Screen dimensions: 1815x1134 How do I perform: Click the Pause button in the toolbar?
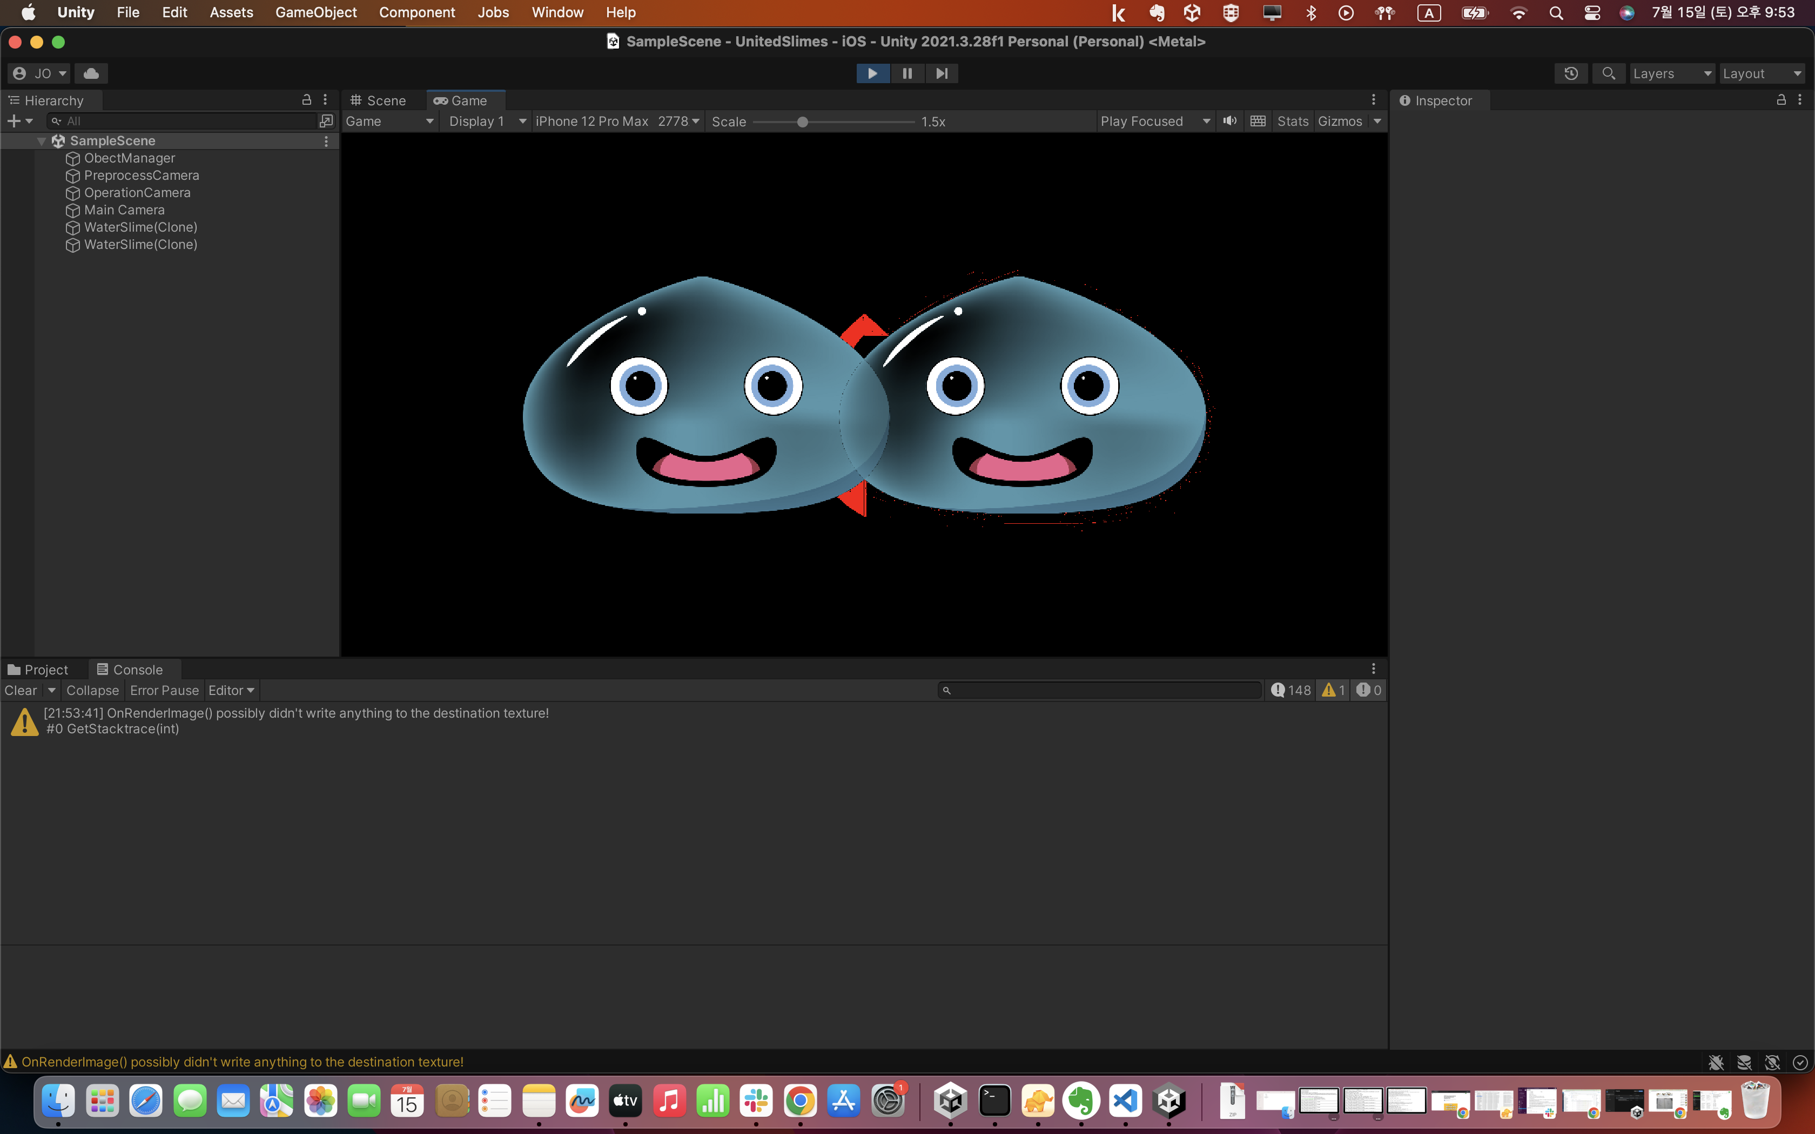(x=907, y=73)
